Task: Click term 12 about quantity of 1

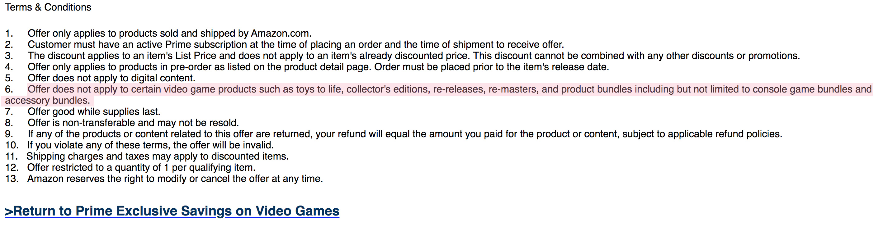Action: click(141, 167)
